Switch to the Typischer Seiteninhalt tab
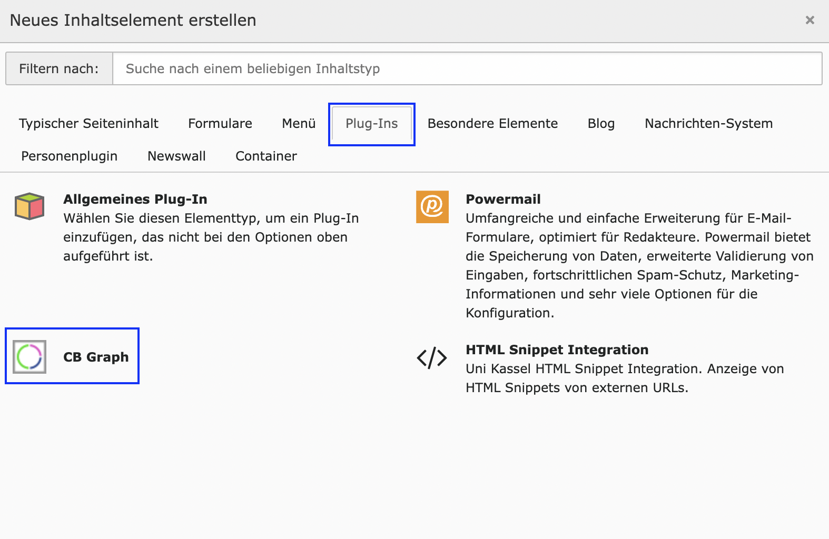 point(88,124)
